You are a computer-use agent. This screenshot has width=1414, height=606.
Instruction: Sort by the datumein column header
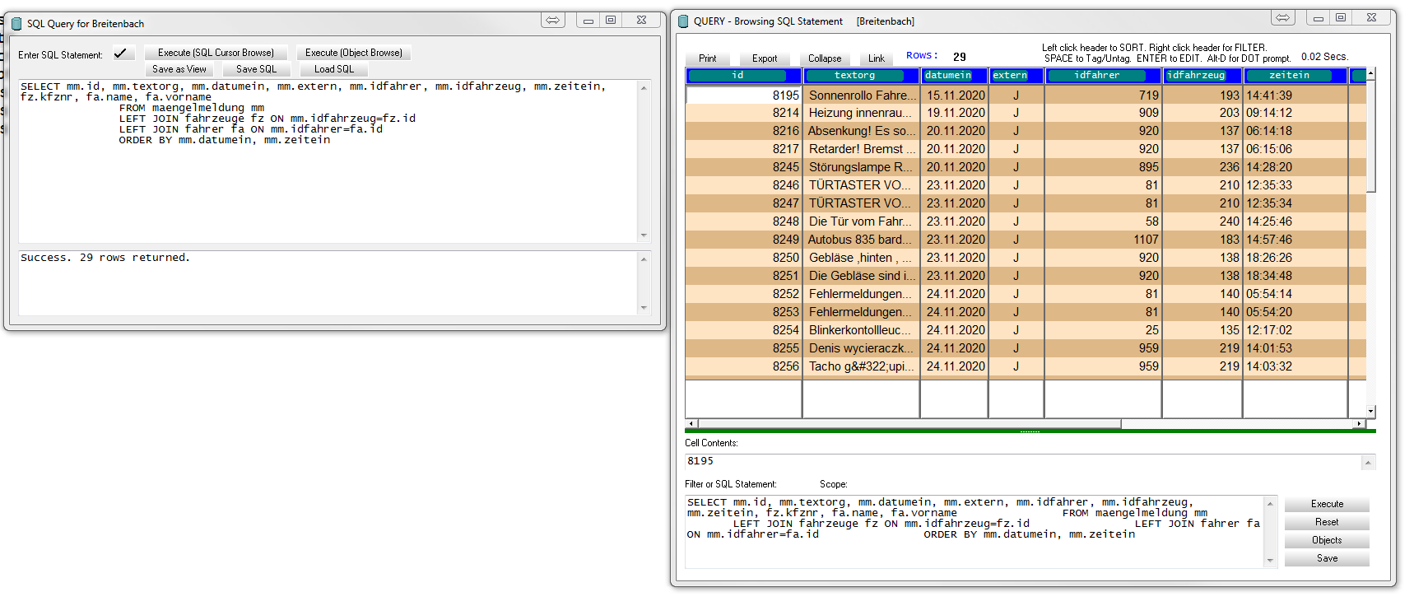pos(948,76)
